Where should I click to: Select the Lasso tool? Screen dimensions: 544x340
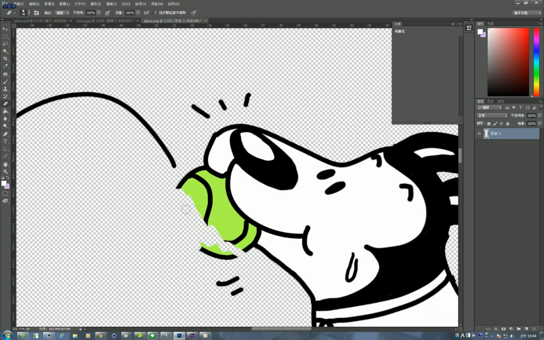pyautogui.click(x=5, y=44)
